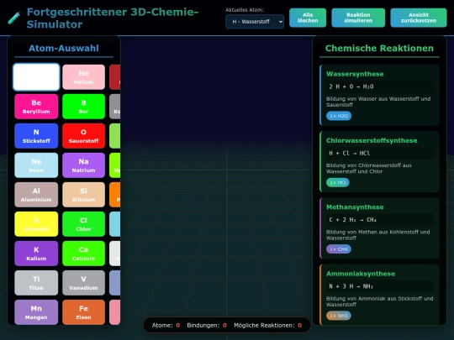Click the Atom-Auswahl panel heading
This screenshot has height=340, width=454.
click(64, 48)
